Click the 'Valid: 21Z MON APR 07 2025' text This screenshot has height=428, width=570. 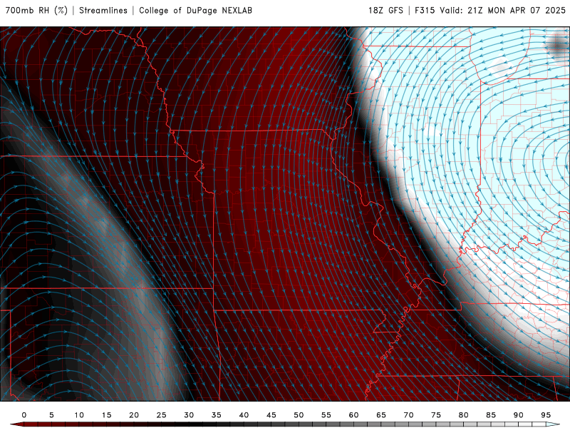pyautogui.click(x=503, y=10)
